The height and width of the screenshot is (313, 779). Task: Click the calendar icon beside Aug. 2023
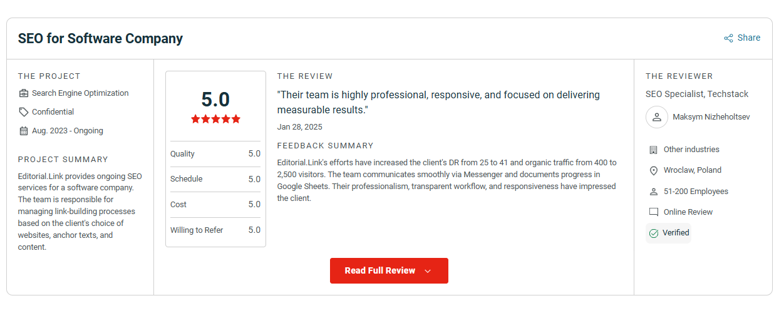(x=24, y=131)
